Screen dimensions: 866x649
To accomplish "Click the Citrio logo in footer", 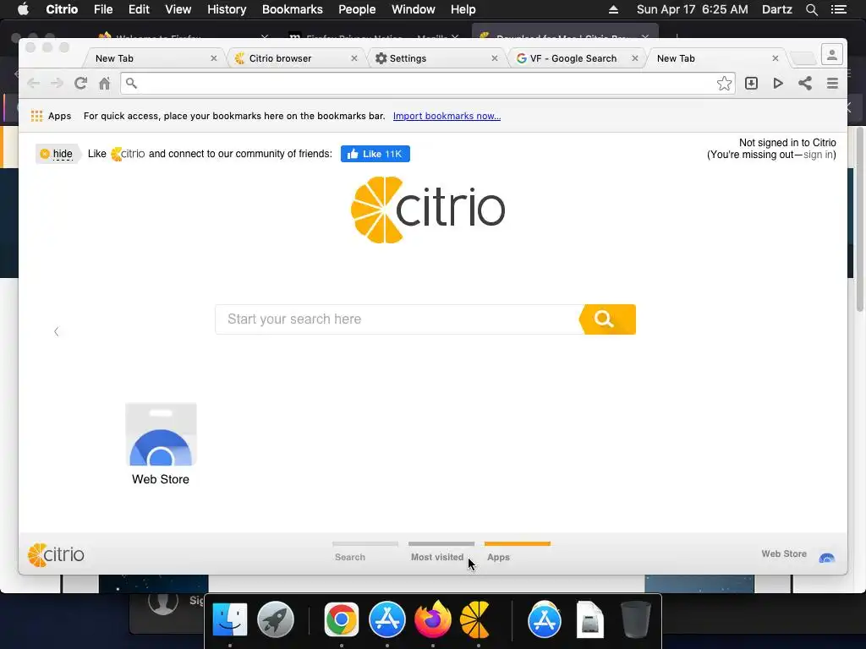I will point(56,554).
